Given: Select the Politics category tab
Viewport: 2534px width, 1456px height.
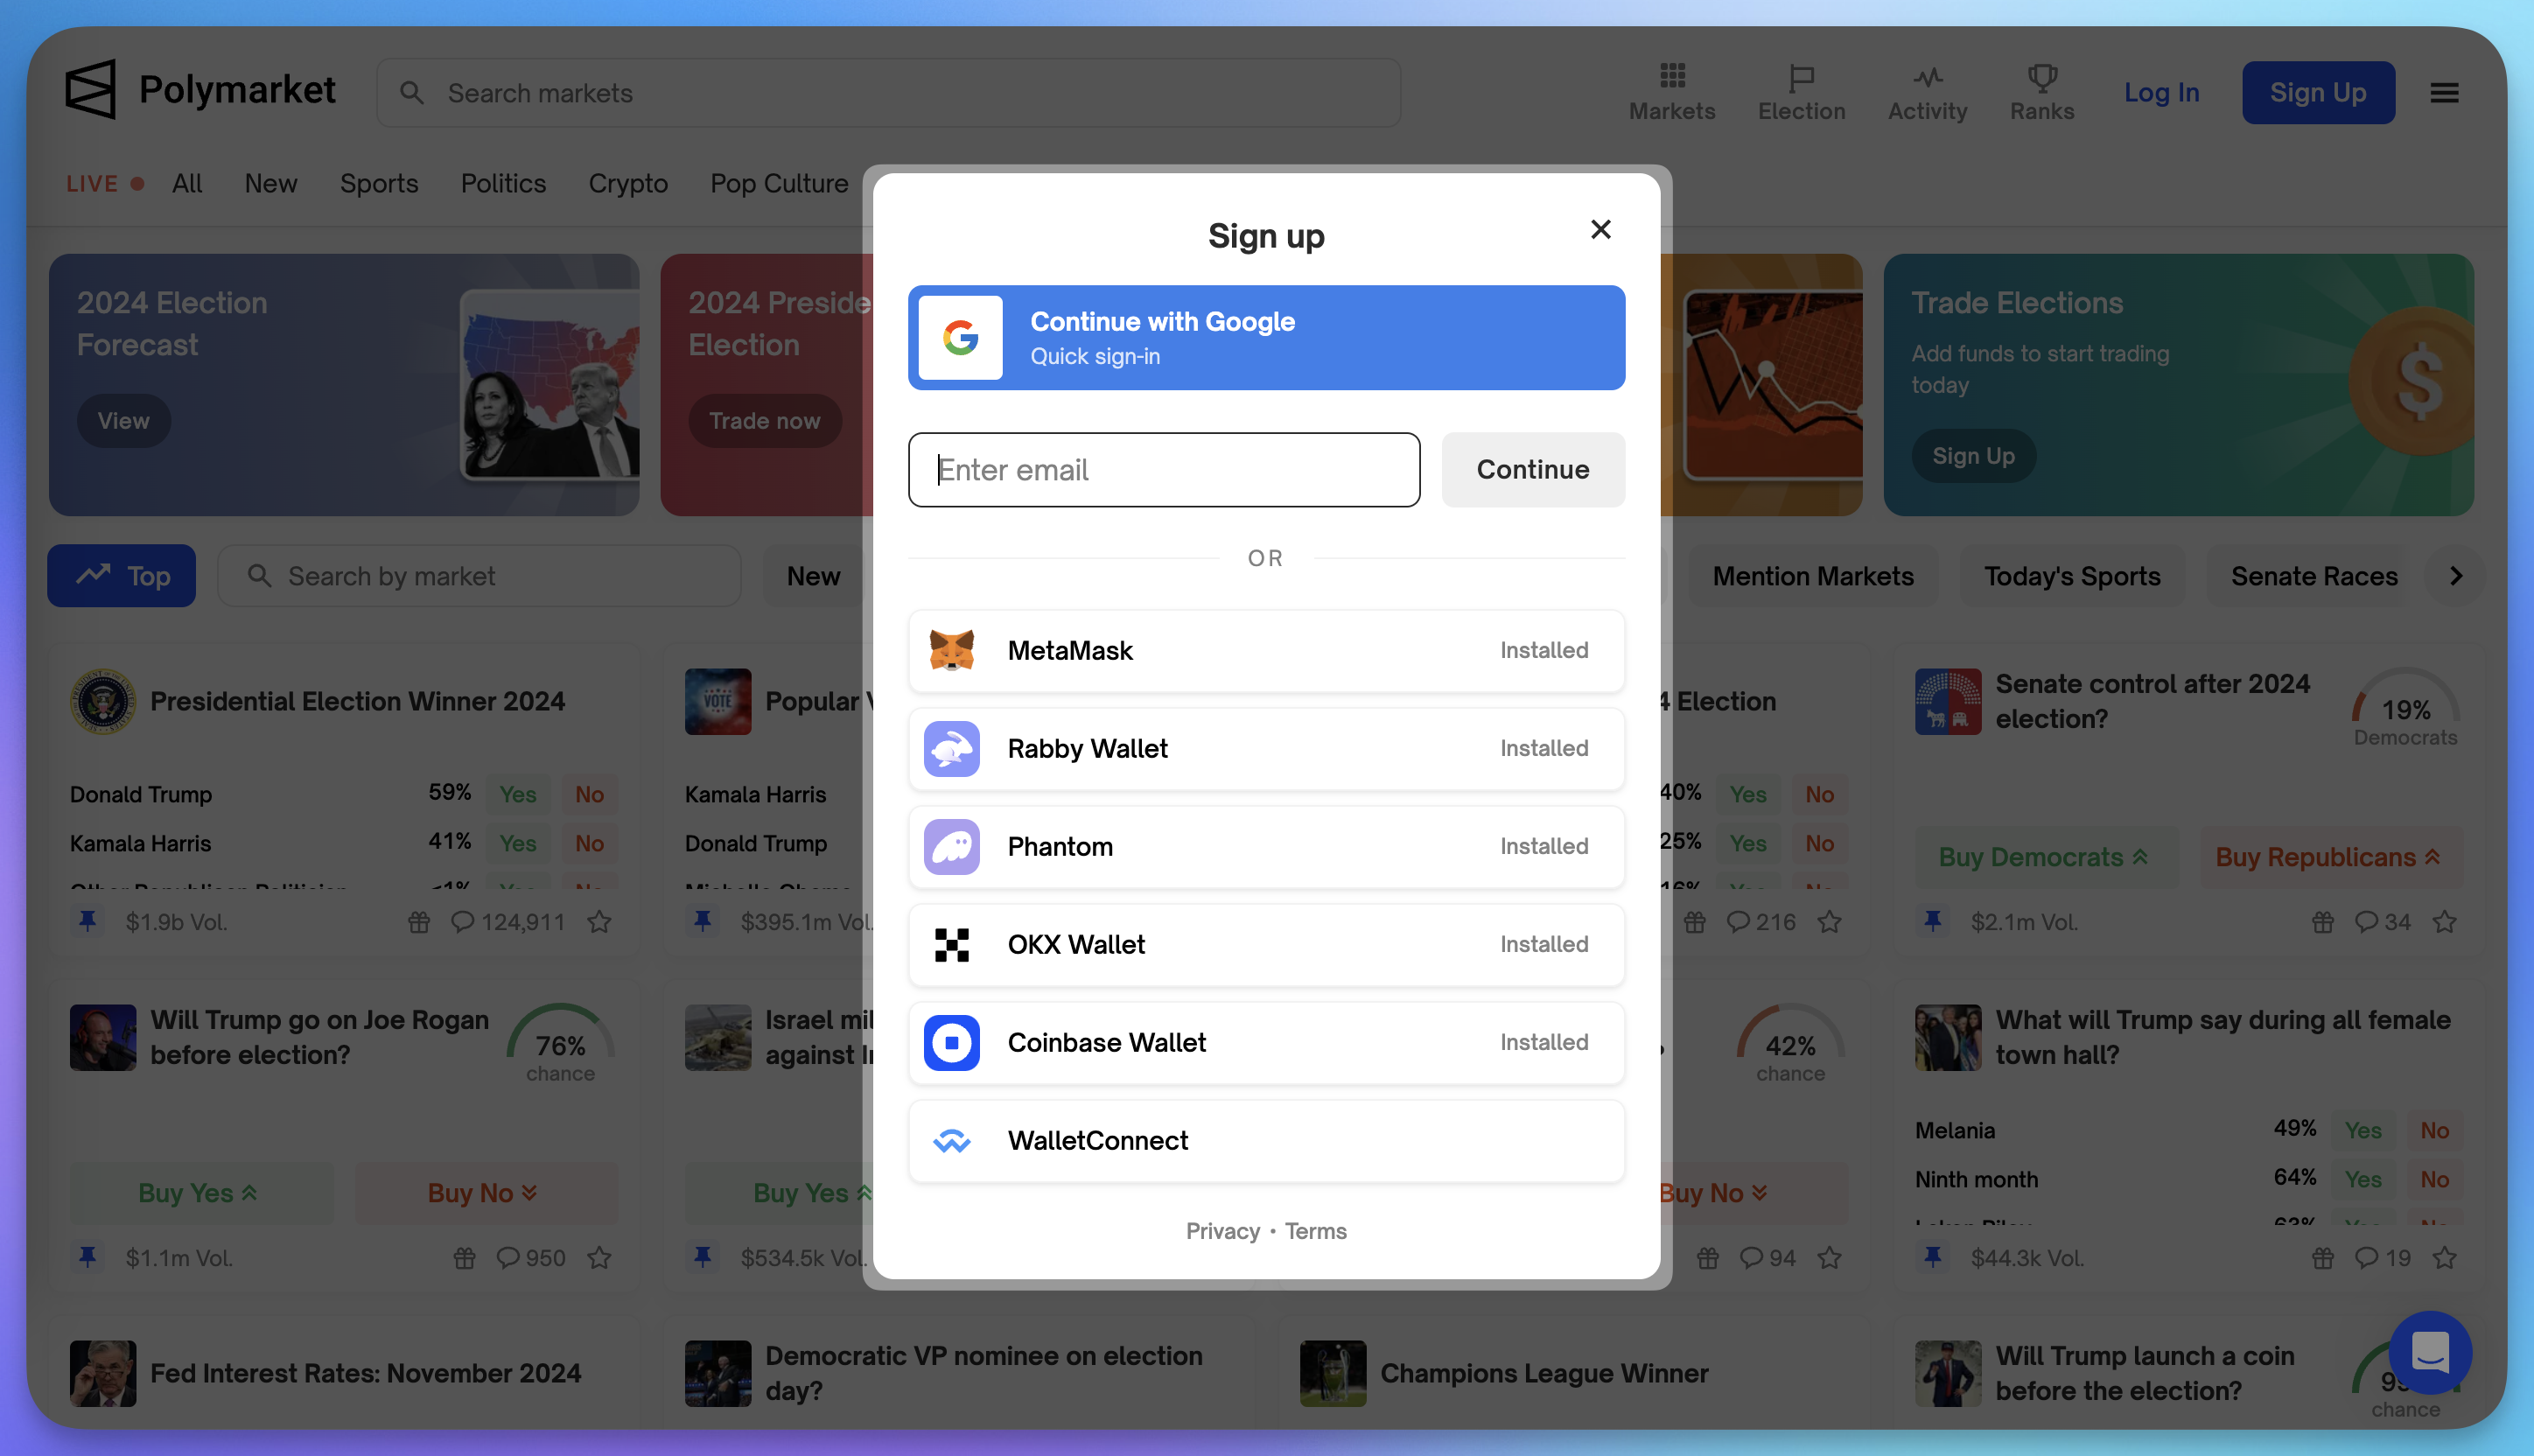Looking at the screenshot, I should (x=503, y=184).
